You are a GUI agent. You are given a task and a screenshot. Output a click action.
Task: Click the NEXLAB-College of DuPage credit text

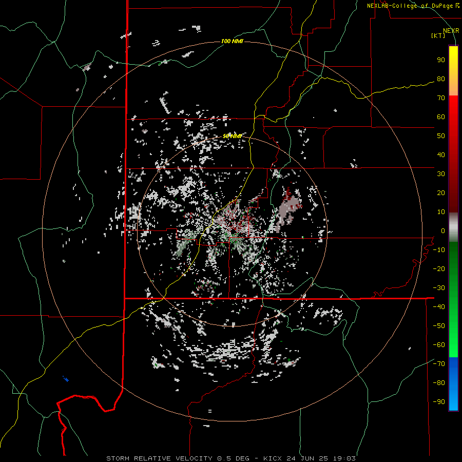point(411,6)
